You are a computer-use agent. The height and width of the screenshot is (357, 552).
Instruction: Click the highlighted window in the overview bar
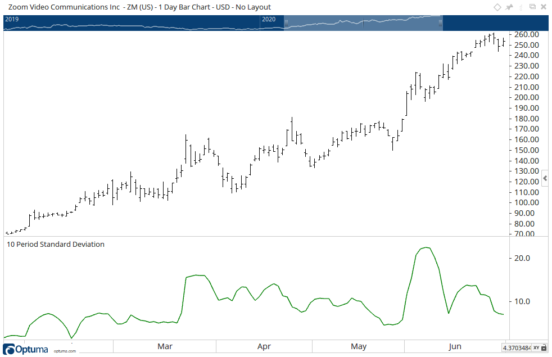point(363,23)
